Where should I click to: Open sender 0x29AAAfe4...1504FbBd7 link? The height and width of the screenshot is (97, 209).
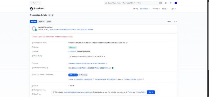coord(83,79)
